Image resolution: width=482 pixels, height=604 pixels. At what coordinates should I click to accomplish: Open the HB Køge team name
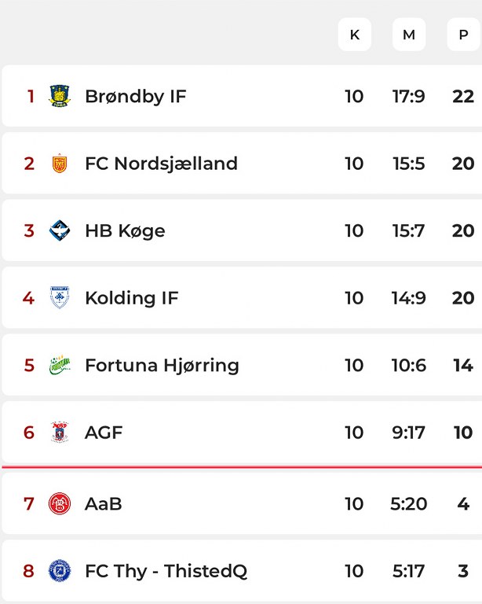[x=125, y=230]
